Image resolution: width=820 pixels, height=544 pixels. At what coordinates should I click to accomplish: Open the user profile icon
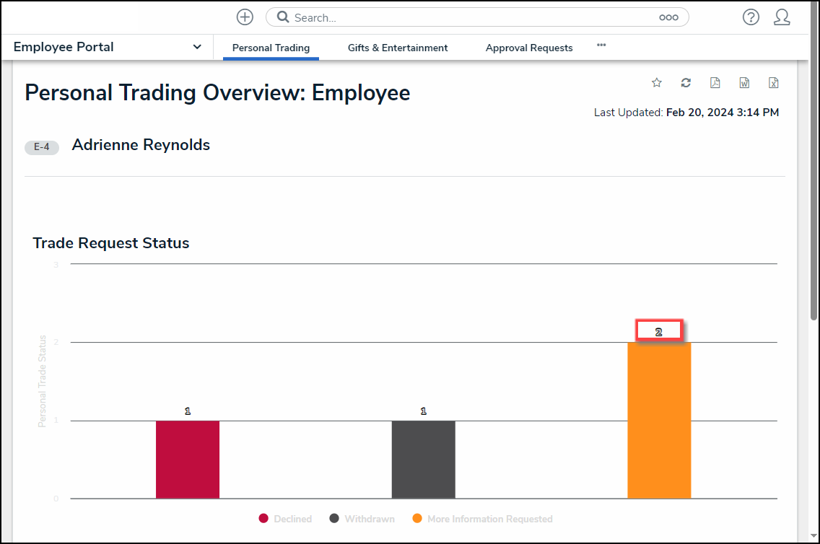click(782, 17)
